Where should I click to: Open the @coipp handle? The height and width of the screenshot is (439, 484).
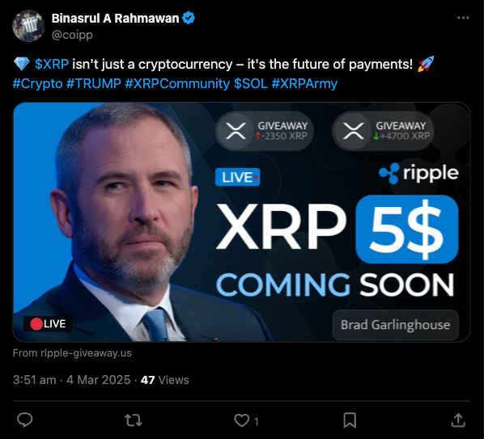72,35
